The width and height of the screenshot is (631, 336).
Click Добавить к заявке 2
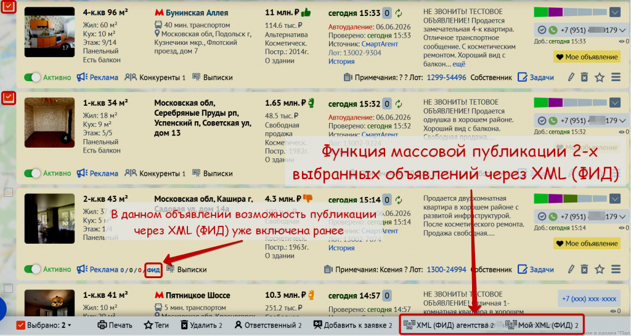tap(352, 325)
